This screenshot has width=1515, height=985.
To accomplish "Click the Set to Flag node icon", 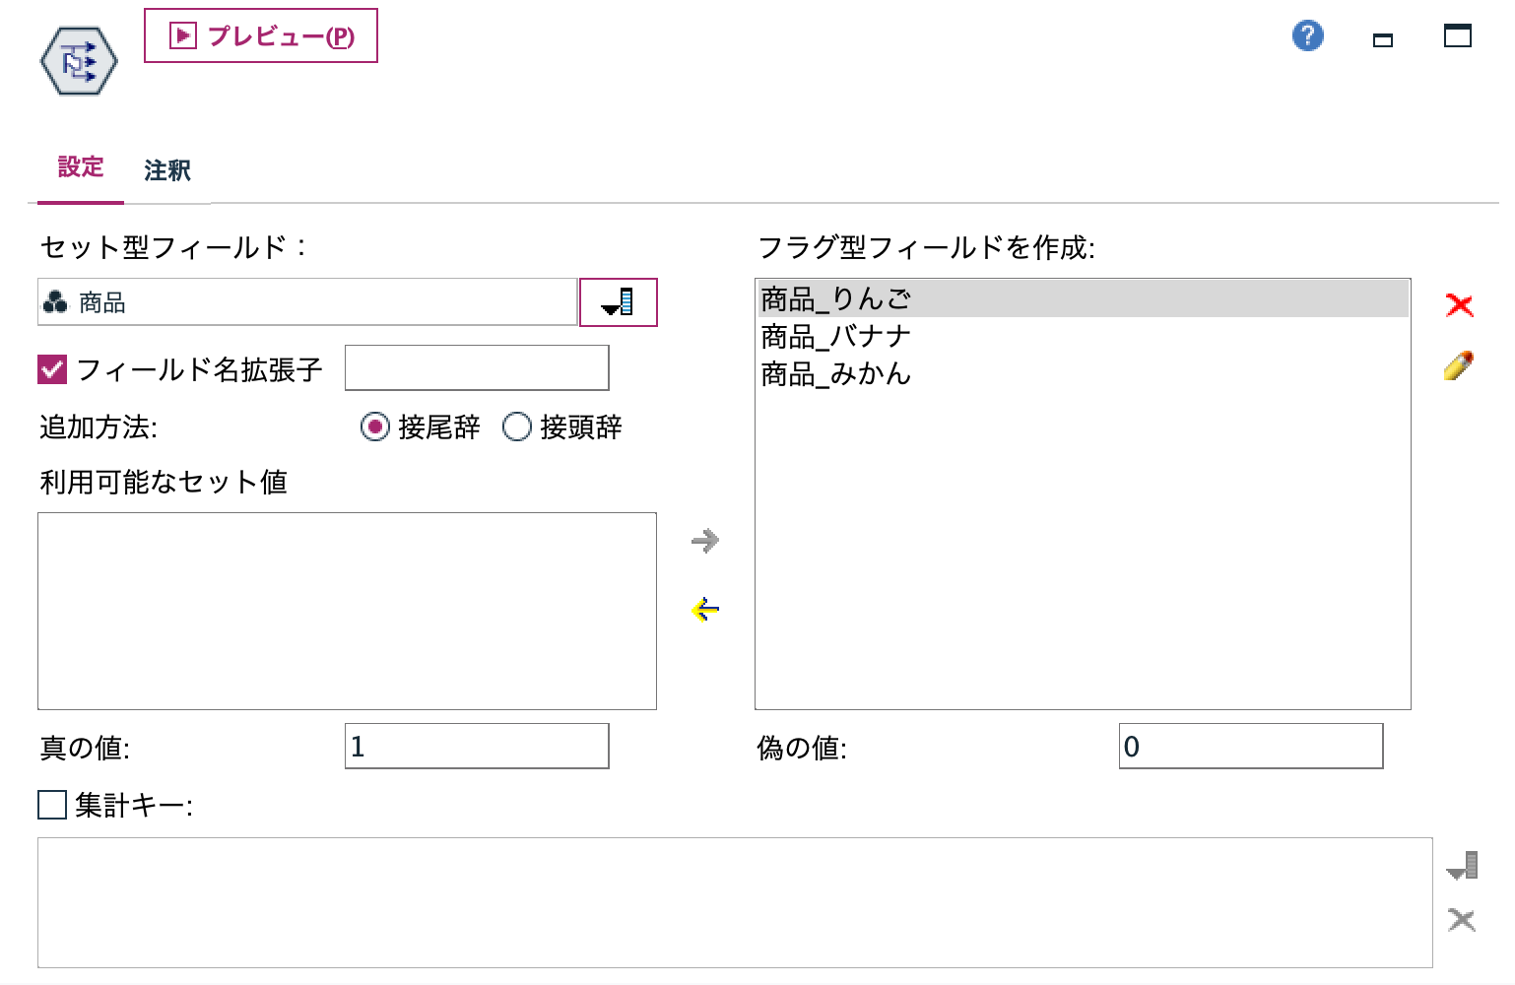I will click(77, 60).
